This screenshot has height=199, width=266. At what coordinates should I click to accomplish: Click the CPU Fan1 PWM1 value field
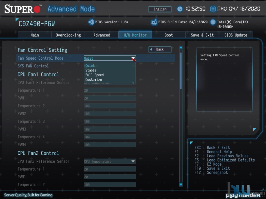pyautogui.click(x=110, y=98)
